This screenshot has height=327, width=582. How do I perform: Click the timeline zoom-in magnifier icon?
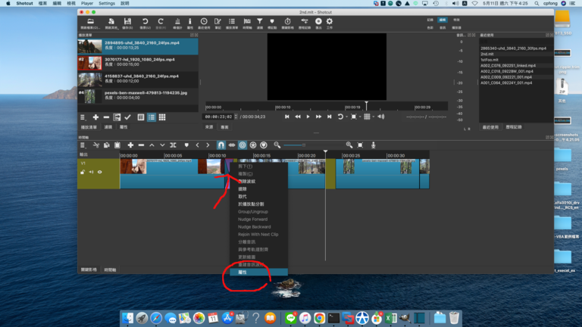tap(349, 145)
